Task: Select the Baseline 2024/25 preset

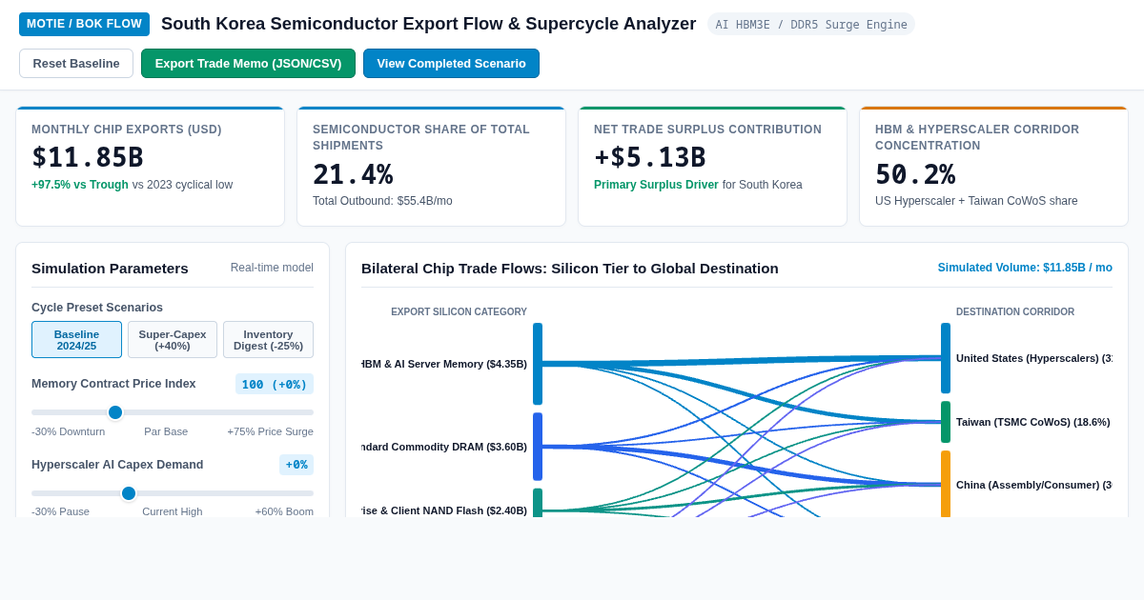Action: 76,340
